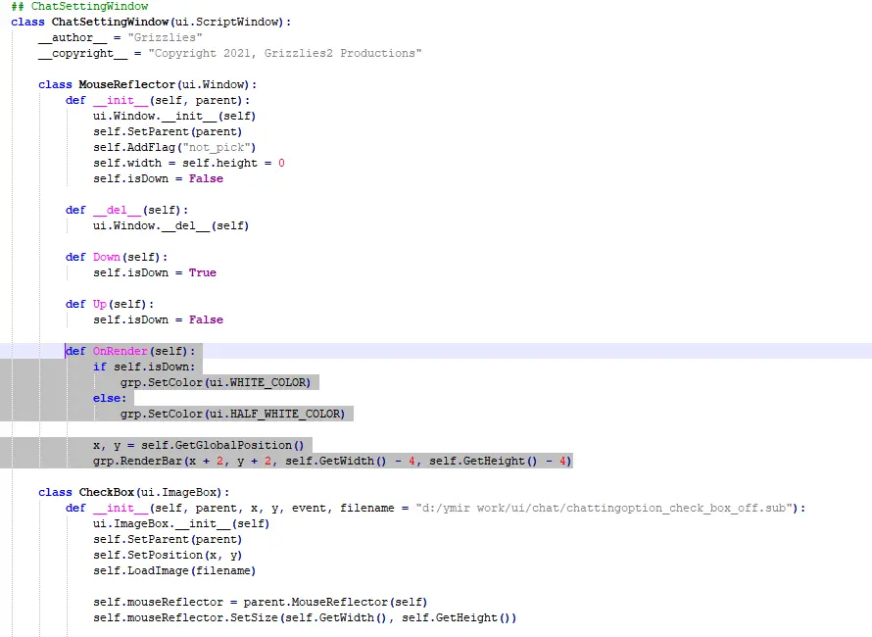Click 'grp.SetColor(ui.HALF_WHITE_COLOR)' line
Image resolution: width=872 pixels, height=637 pixels.
[x=232, y=414]
